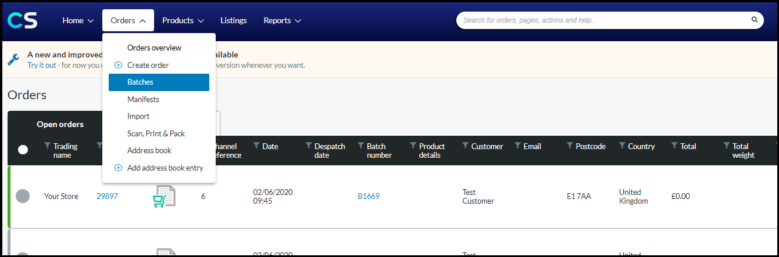This screenshot has width=779, height=257.
Task: Click the Your Store trading name cell
Action: click(x=61, y=196)
